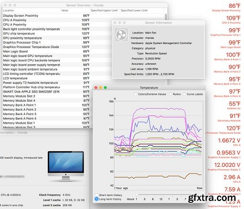Click the Main Fan location value
244x209 pixels.
(x=151, y=33)
